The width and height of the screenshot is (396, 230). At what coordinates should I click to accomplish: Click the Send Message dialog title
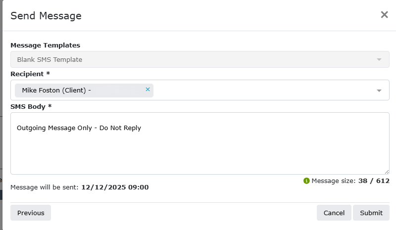click(x=46, y=16)
